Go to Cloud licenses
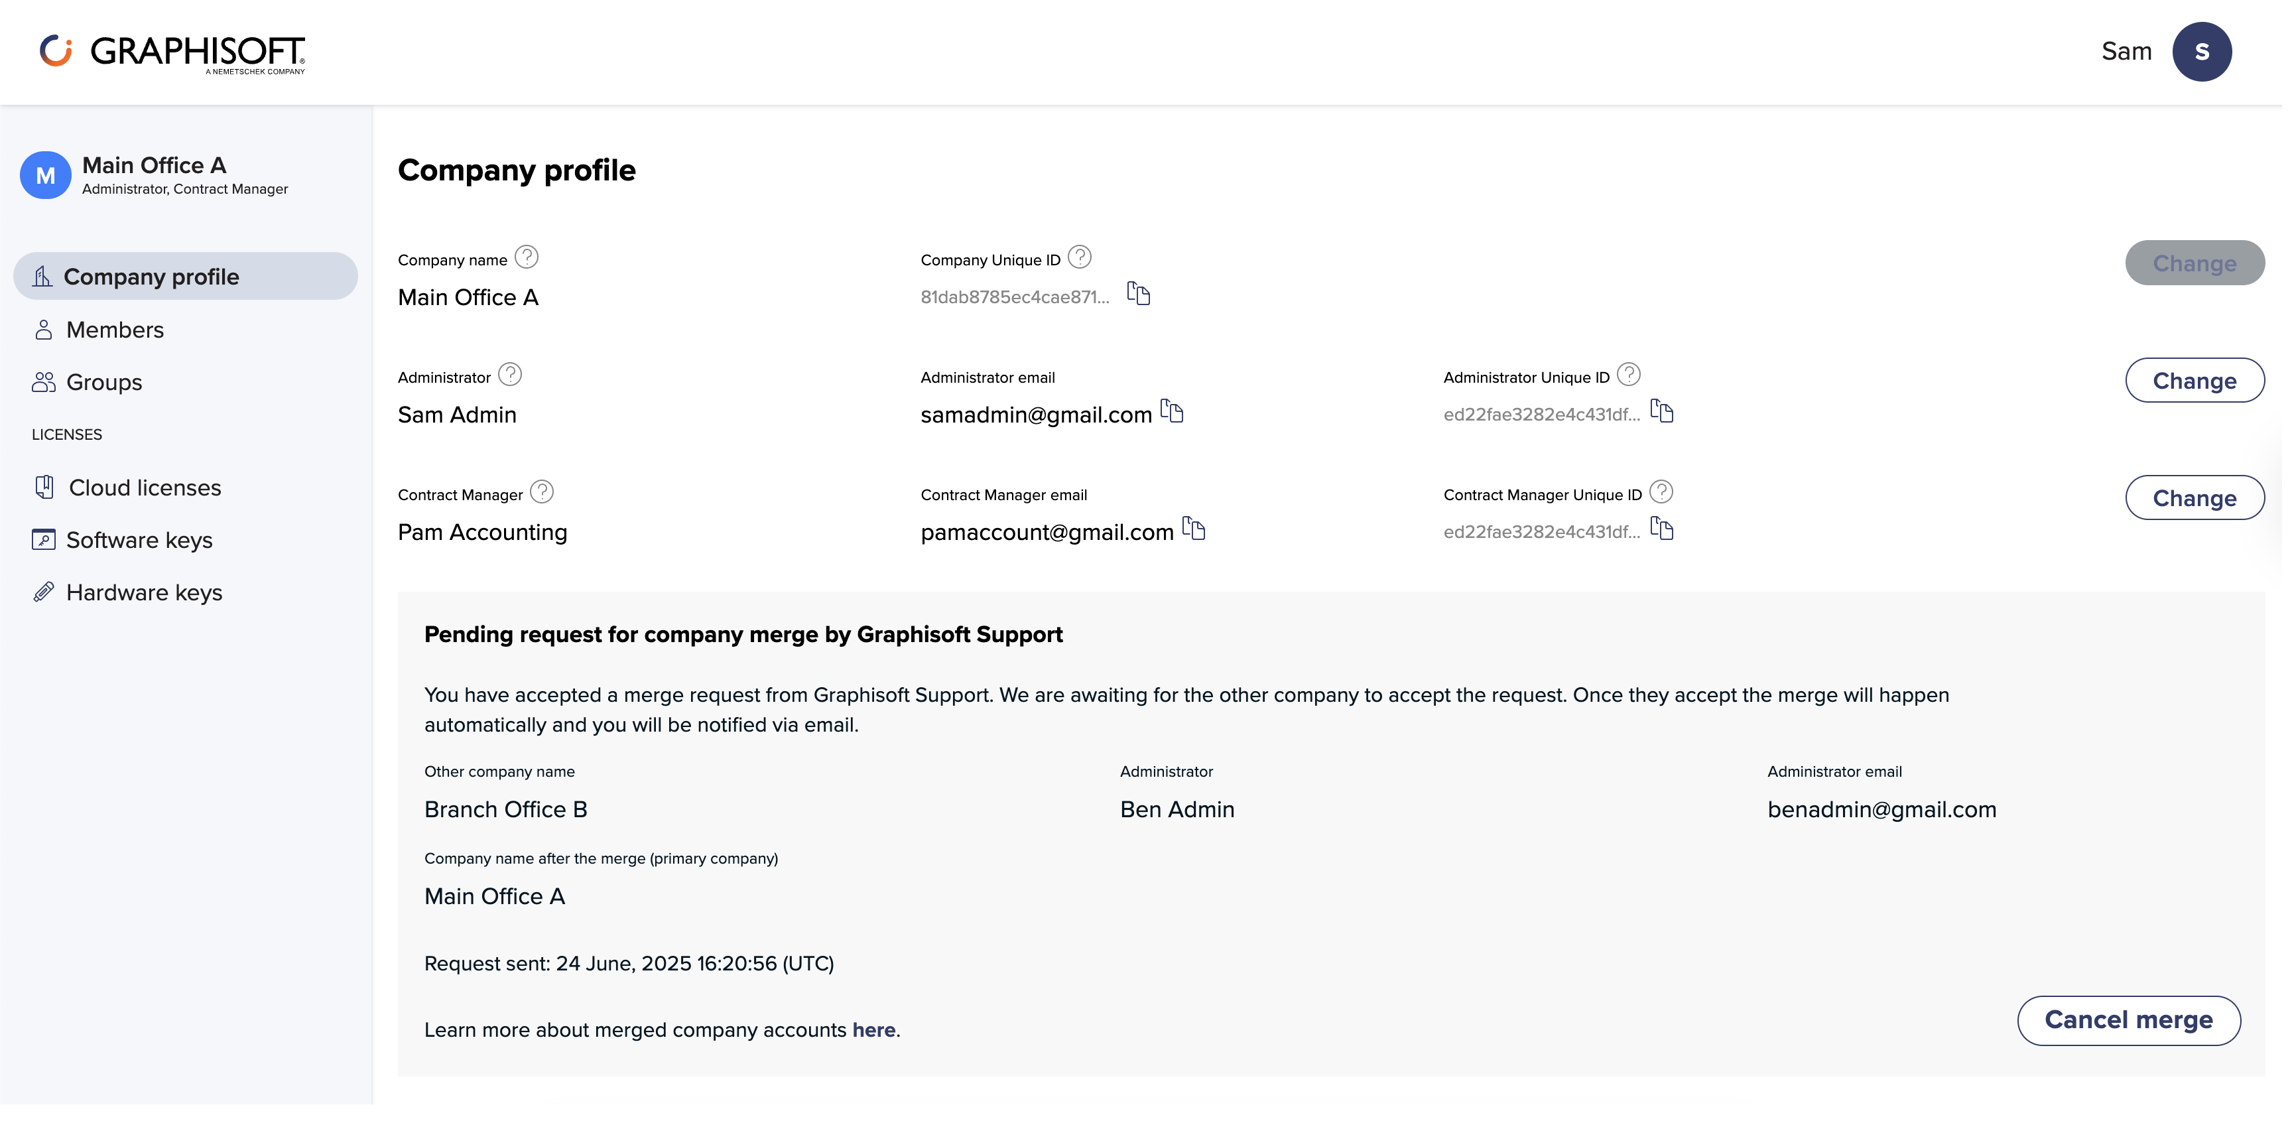Image resolution: width=2292 pixels, height=1125 pixels. [145, 488]
